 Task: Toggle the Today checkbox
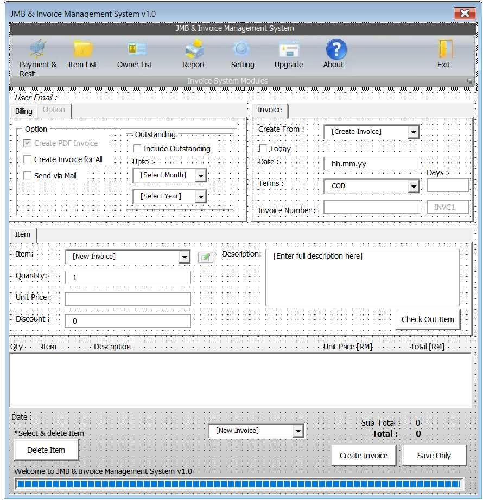click(x=263, y=148)
